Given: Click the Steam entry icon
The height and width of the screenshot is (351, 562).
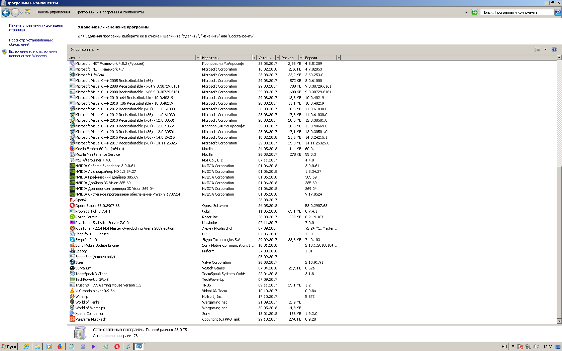Looking at the screenshot, I should [x=72, y=262].
